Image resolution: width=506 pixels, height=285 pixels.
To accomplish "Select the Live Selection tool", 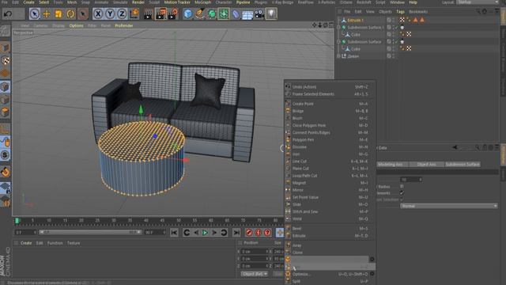I will click(x=35, y=14).
